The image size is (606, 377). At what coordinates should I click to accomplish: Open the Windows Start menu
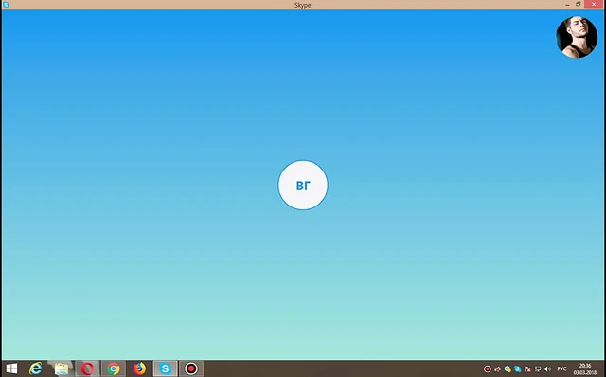point(11,368)
